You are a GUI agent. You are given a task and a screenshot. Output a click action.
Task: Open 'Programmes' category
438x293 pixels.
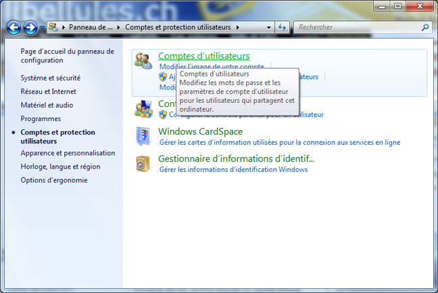click(41, 119)
